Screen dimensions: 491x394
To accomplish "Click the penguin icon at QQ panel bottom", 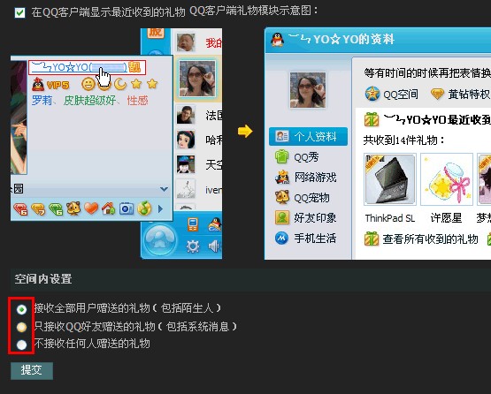I will (215, 225).
